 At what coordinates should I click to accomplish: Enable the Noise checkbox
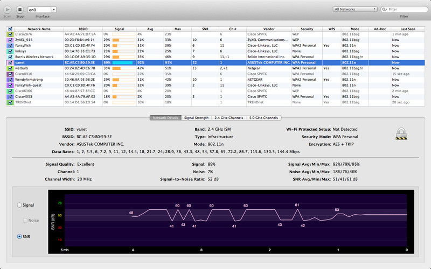point(25,221)
